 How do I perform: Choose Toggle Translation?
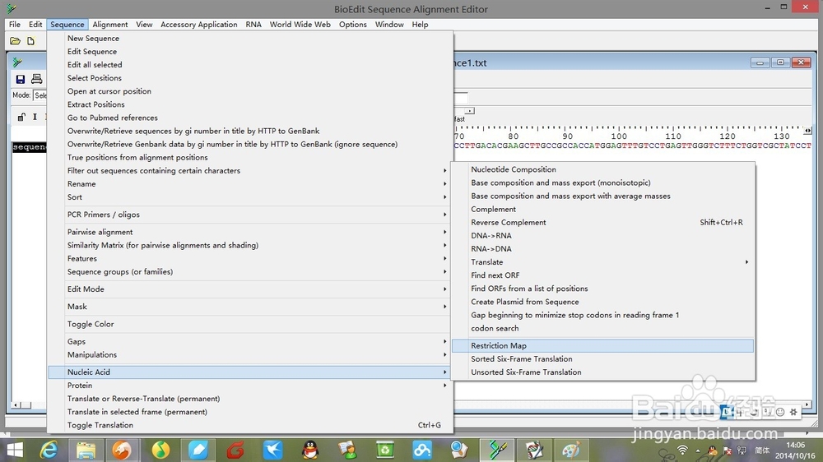[250, 425]
